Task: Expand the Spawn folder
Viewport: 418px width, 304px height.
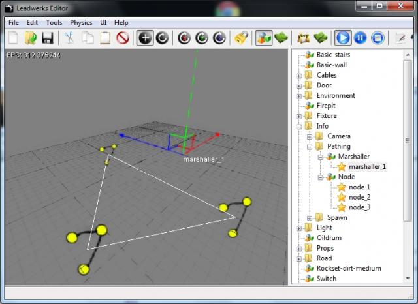Action: [310, 217]
